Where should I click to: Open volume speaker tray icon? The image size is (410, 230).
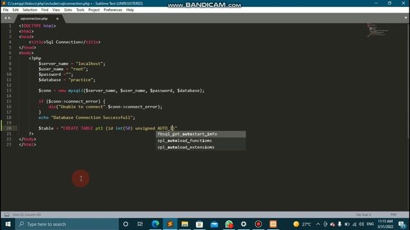[x=361, y=224]
